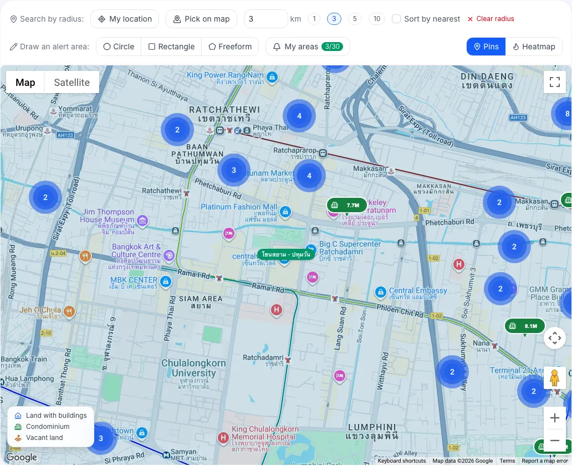The image size is (572, 466).
Task: Click Jim Thompson House Museum marker
Action: [x=142, y=221]
